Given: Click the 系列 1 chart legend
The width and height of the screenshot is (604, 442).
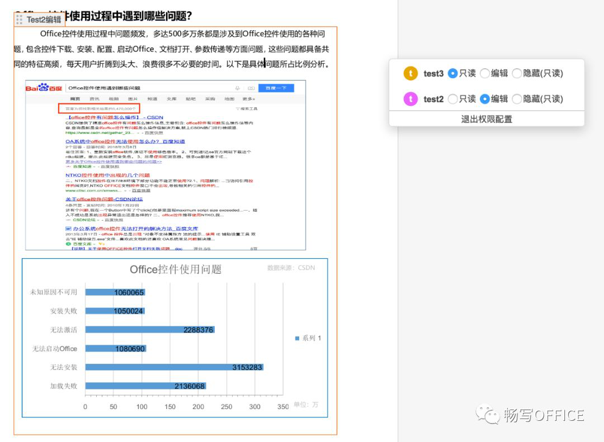Looking at the screenshot, I should [x=308, y=338].
